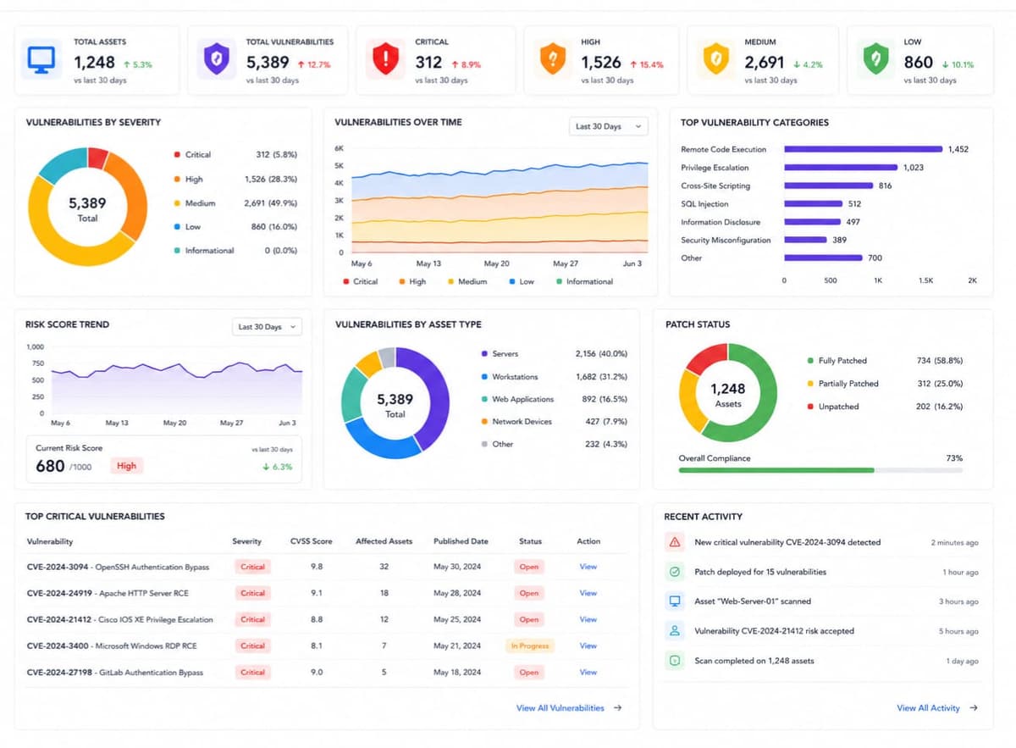Click the Cross-Site Scripting bar
This screenshot has width=1016, height=748.
(828, 186)
